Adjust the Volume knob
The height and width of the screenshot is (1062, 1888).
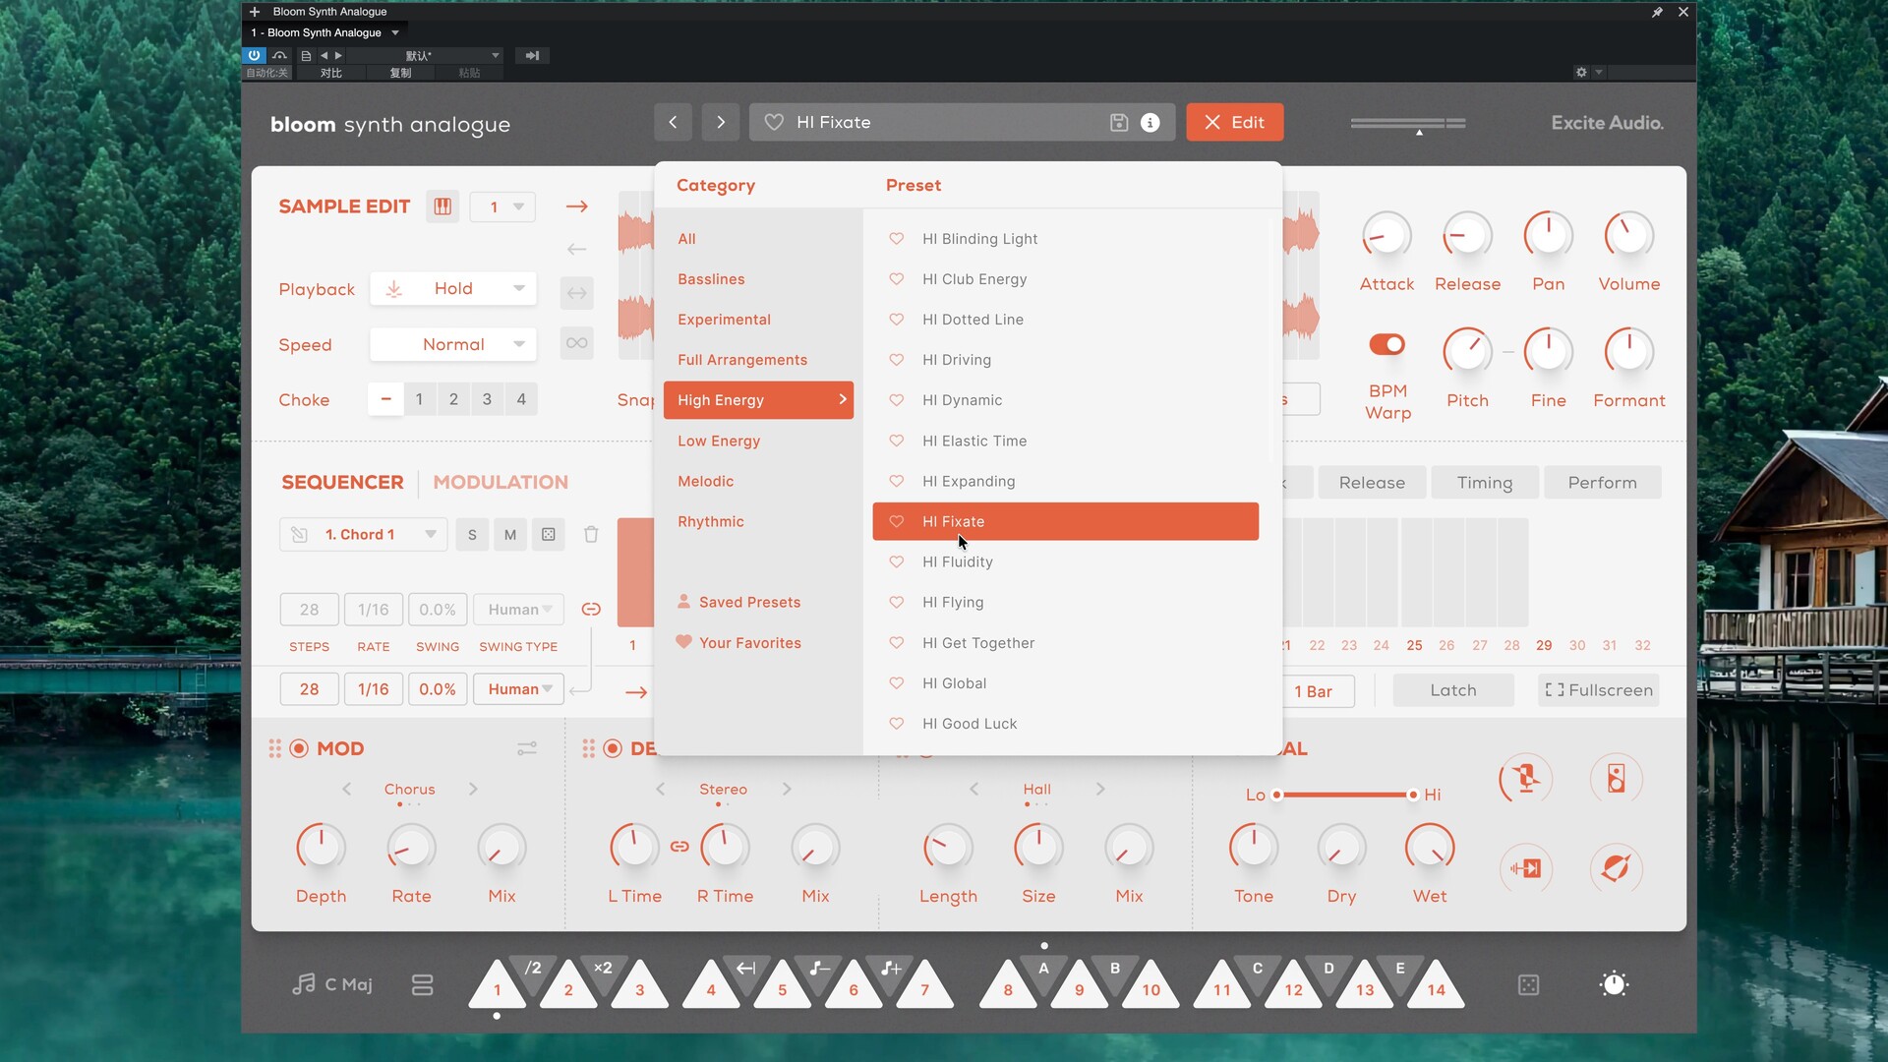click(1629, 236)
